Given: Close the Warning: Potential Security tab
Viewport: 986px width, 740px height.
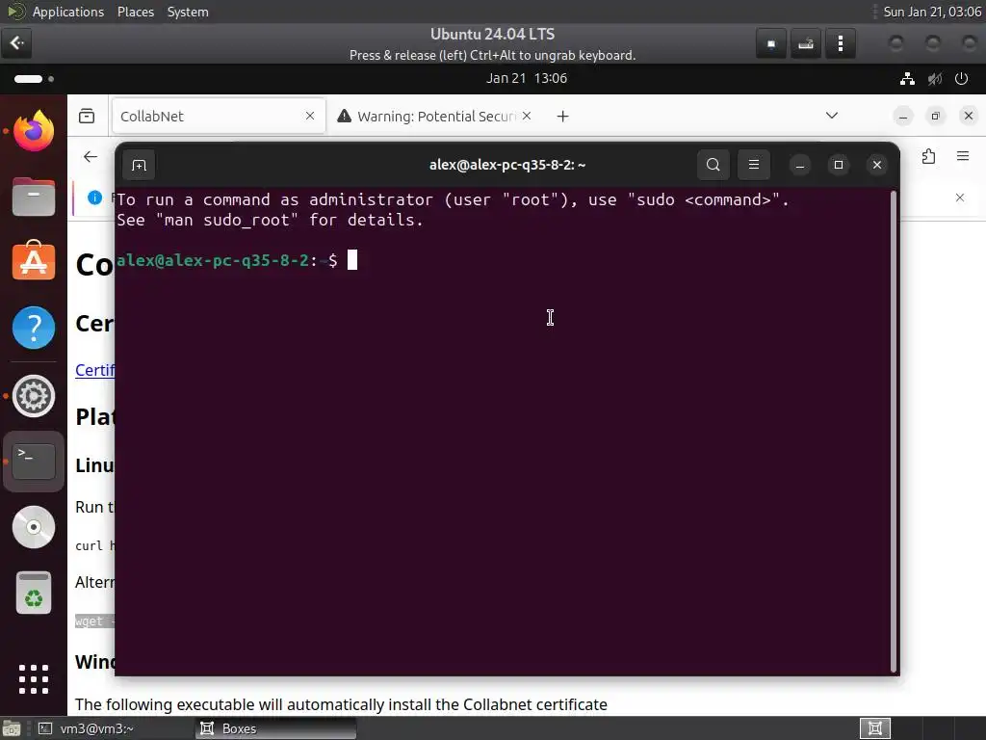Looking at the screenshot, I should point(527,116).
